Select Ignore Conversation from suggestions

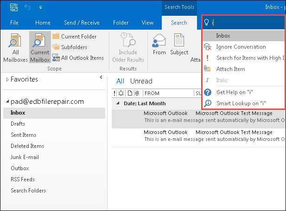[244, 47]
